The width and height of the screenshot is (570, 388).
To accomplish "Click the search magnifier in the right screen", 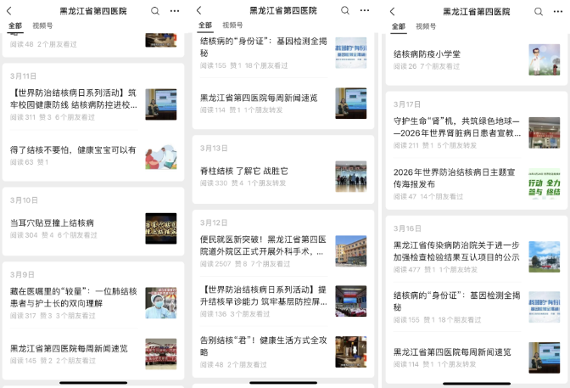I will click(539, 12).
